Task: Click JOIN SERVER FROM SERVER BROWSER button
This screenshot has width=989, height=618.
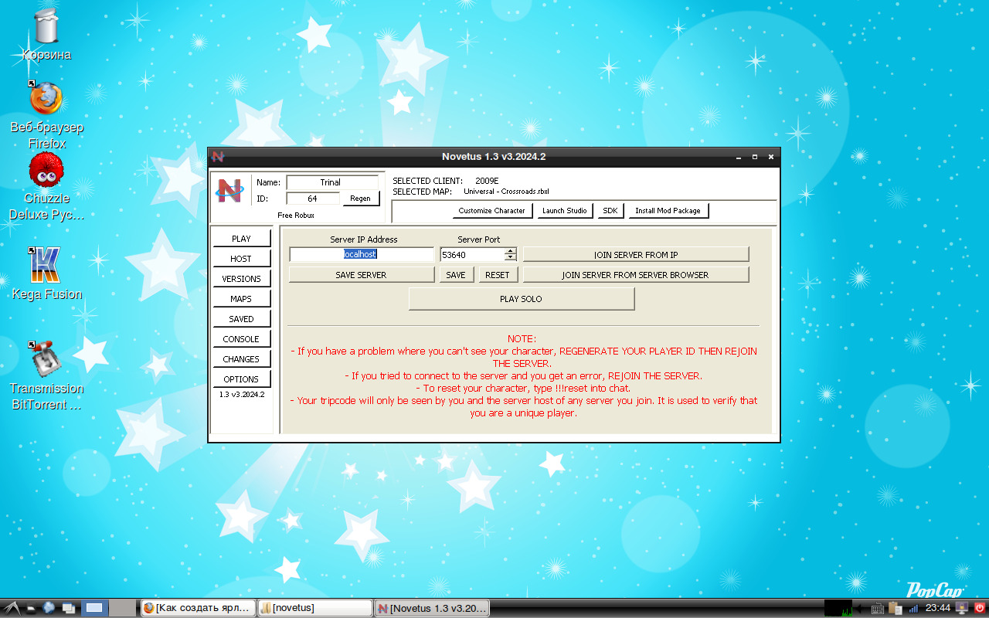Action: point(636,275)
